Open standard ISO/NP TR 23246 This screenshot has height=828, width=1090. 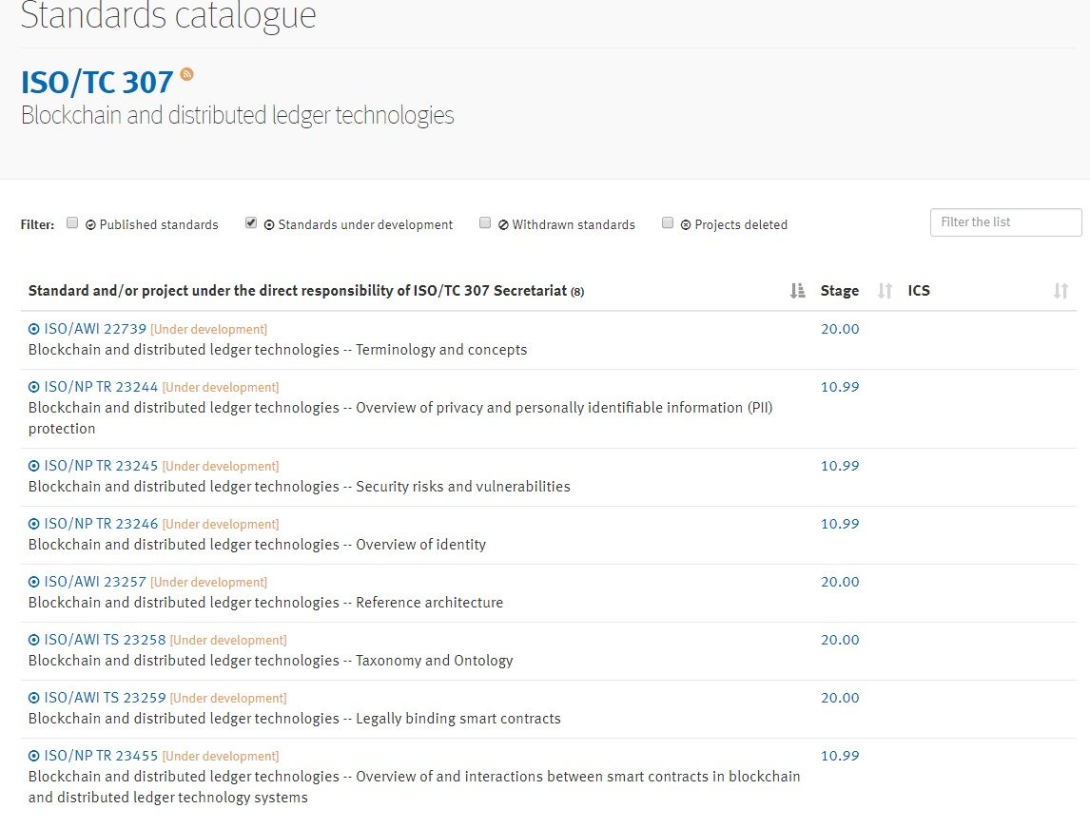click(101, 524)
